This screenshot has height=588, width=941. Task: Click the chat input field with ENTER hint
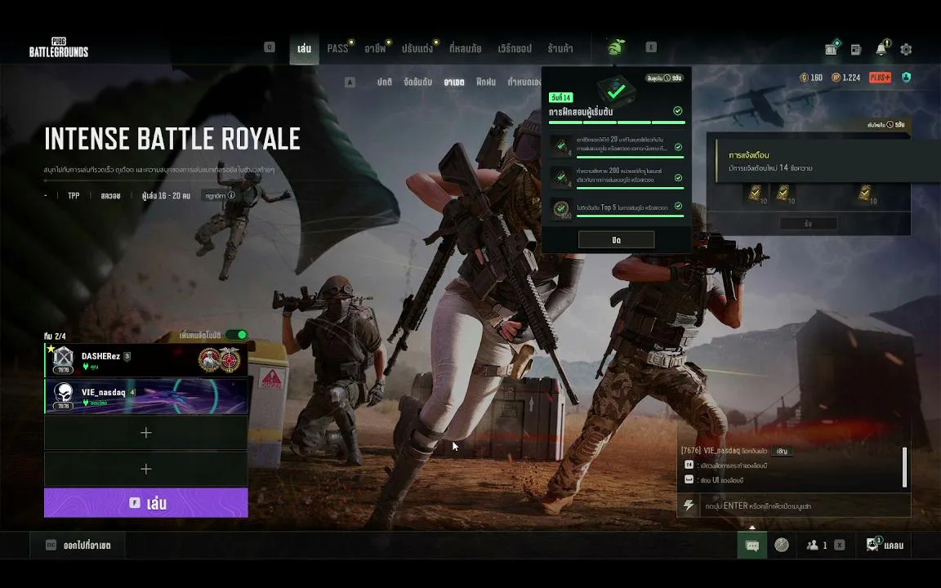[804, 506]
